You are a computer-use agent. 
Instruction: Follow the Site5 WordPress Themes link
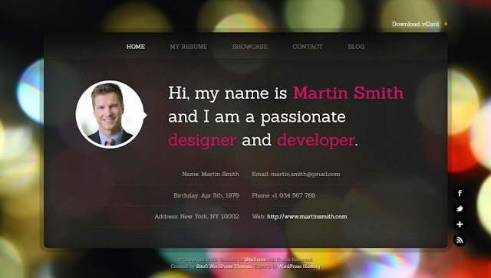[x=223, y=267]
